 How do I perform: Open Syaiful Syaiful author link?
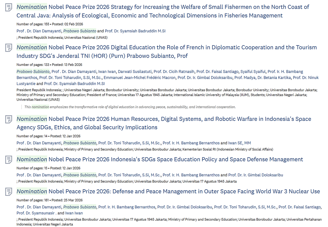(x=253, y=71)
